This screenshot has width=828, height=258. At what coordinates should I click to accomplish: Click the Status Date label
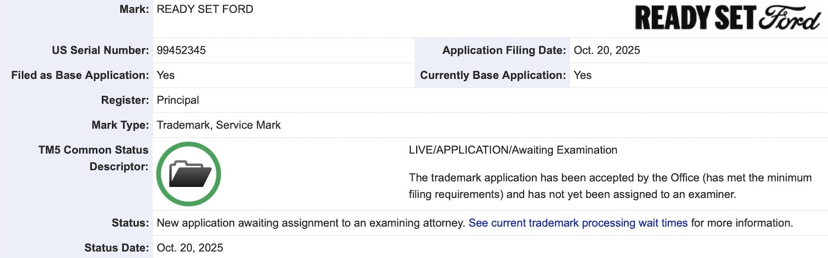[x=116, y=248]
